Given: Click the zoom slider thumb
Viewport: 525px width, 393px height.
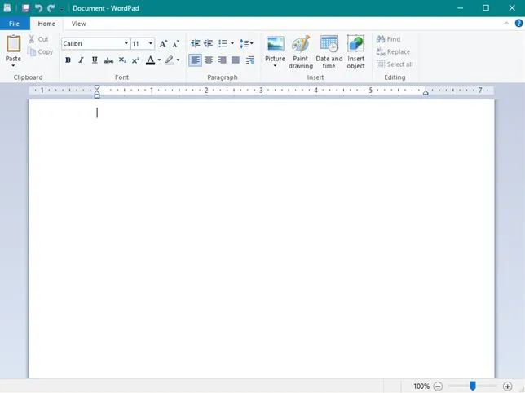Looking at the screenshot, I should click(x=473, y=386).
